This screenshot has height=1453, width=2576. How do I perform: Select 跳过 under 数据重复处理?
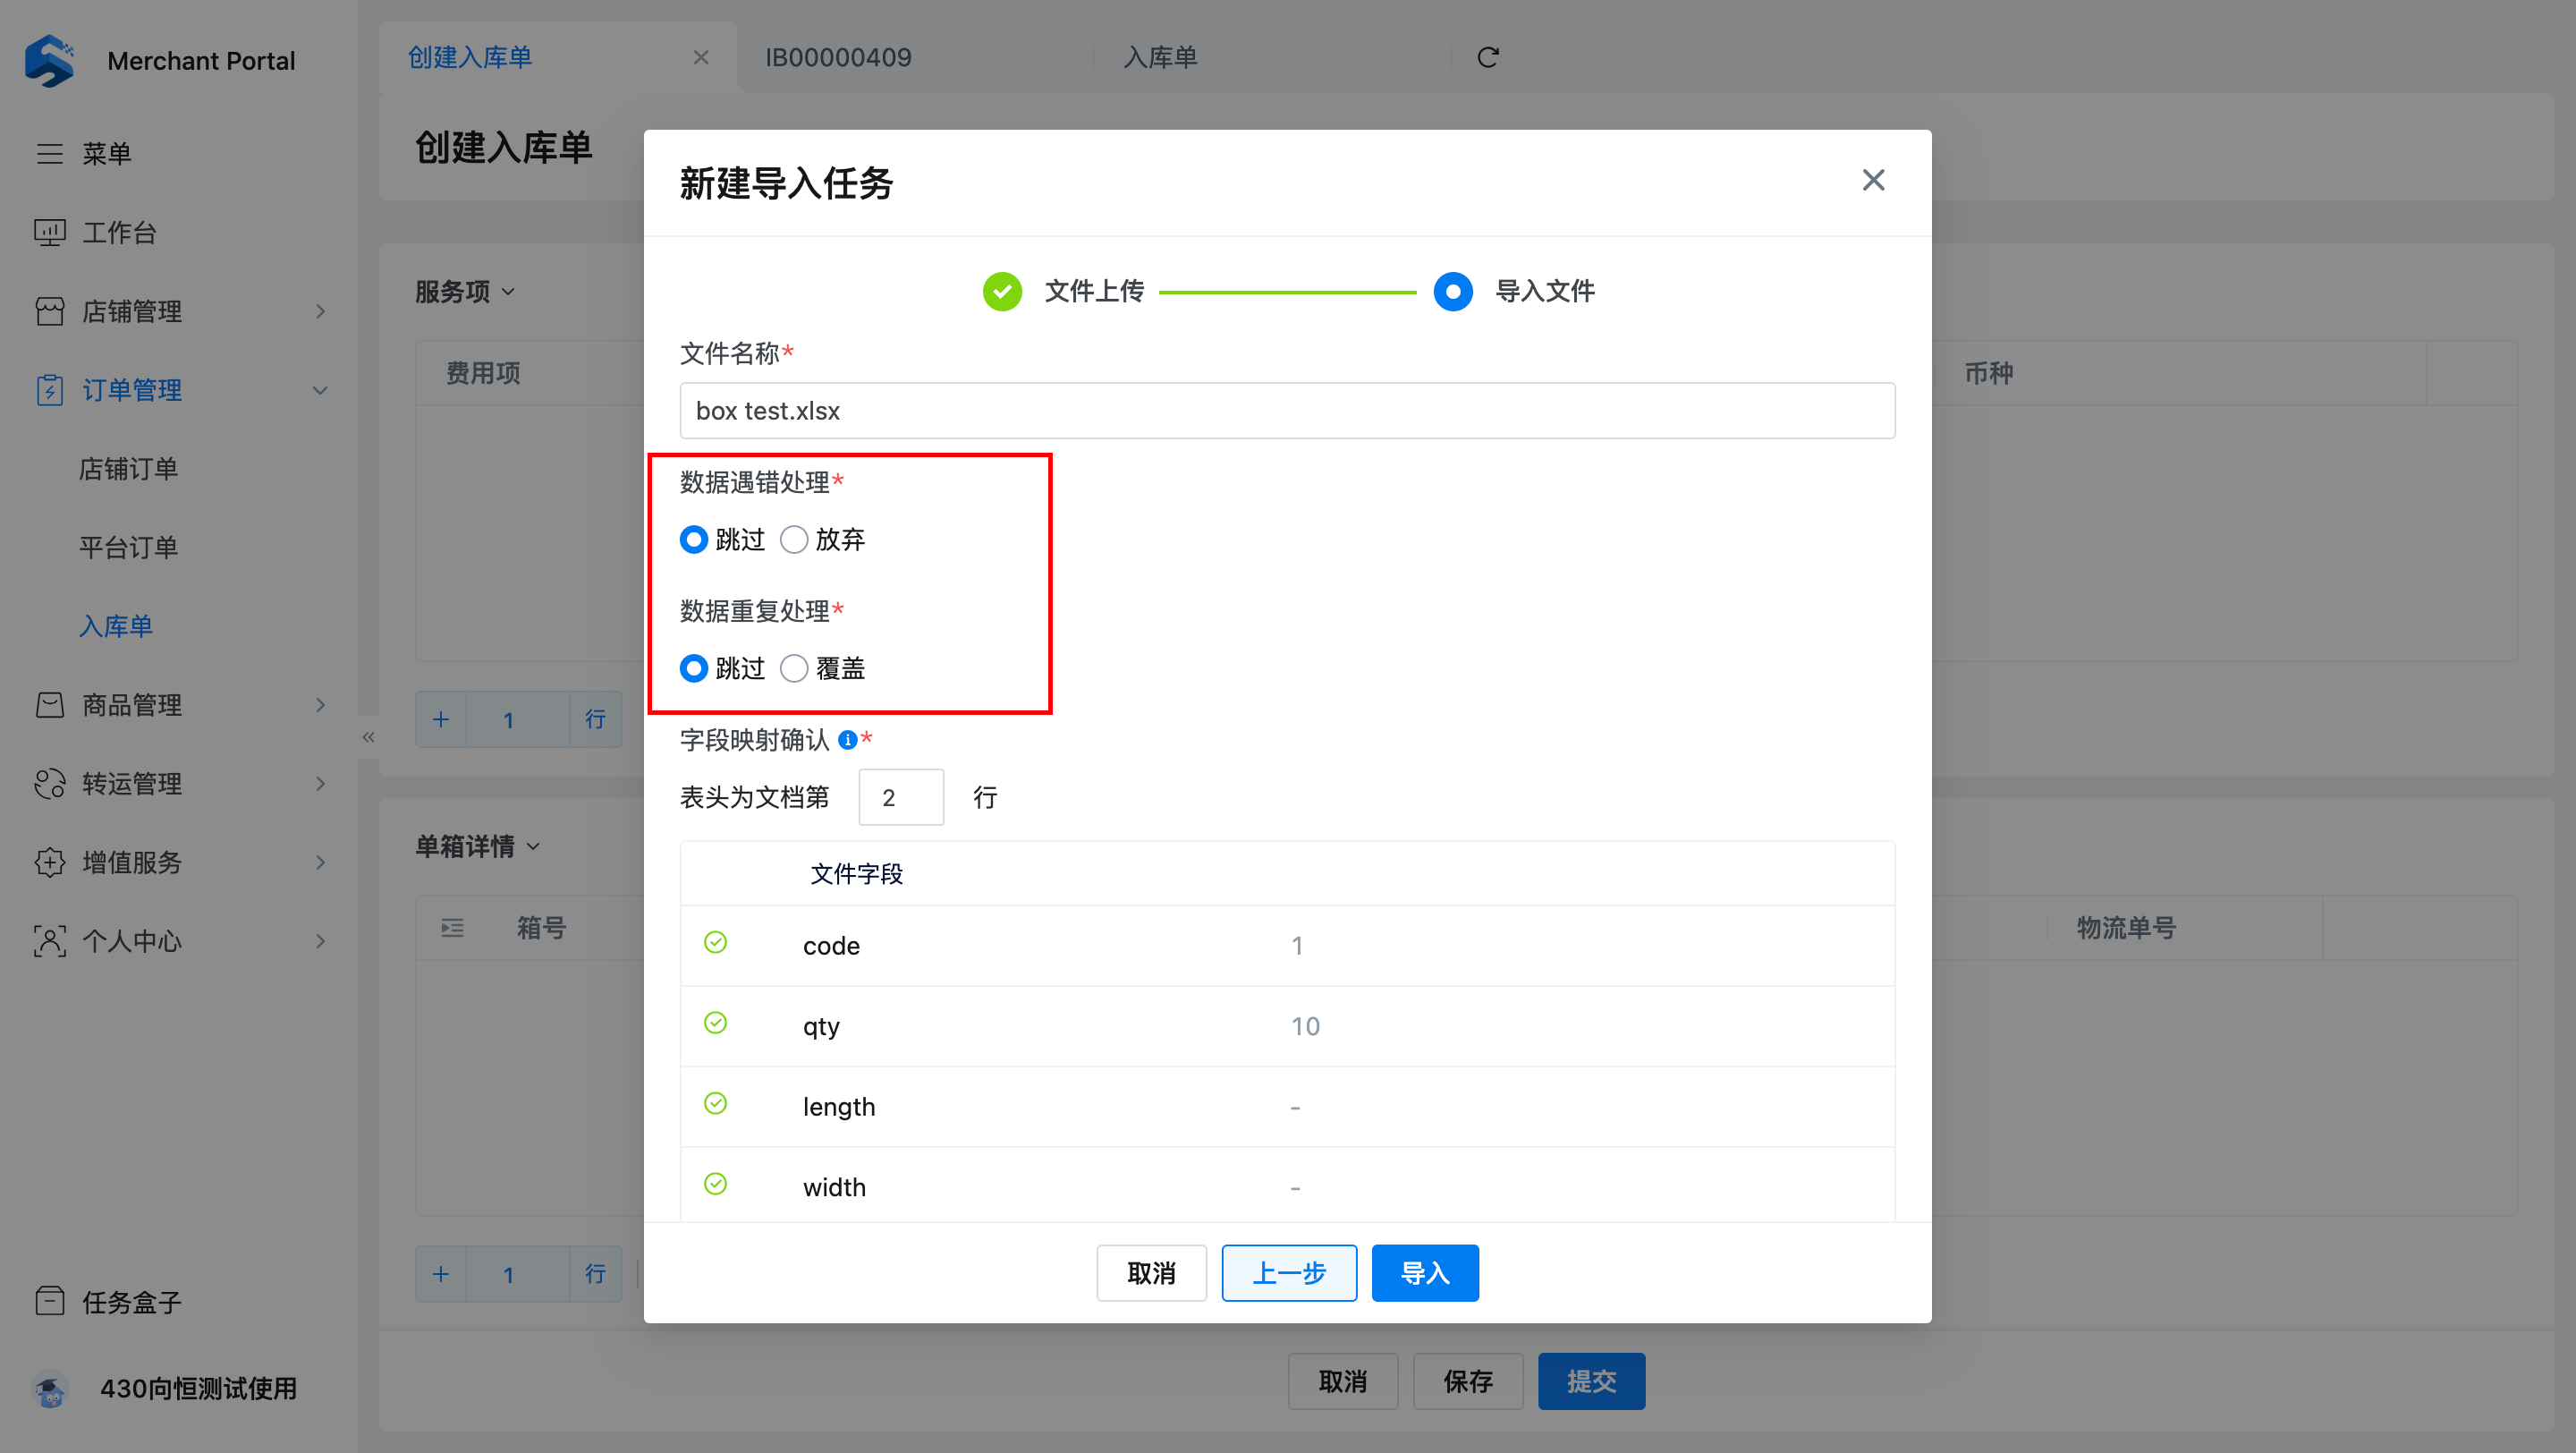[694, 668]
